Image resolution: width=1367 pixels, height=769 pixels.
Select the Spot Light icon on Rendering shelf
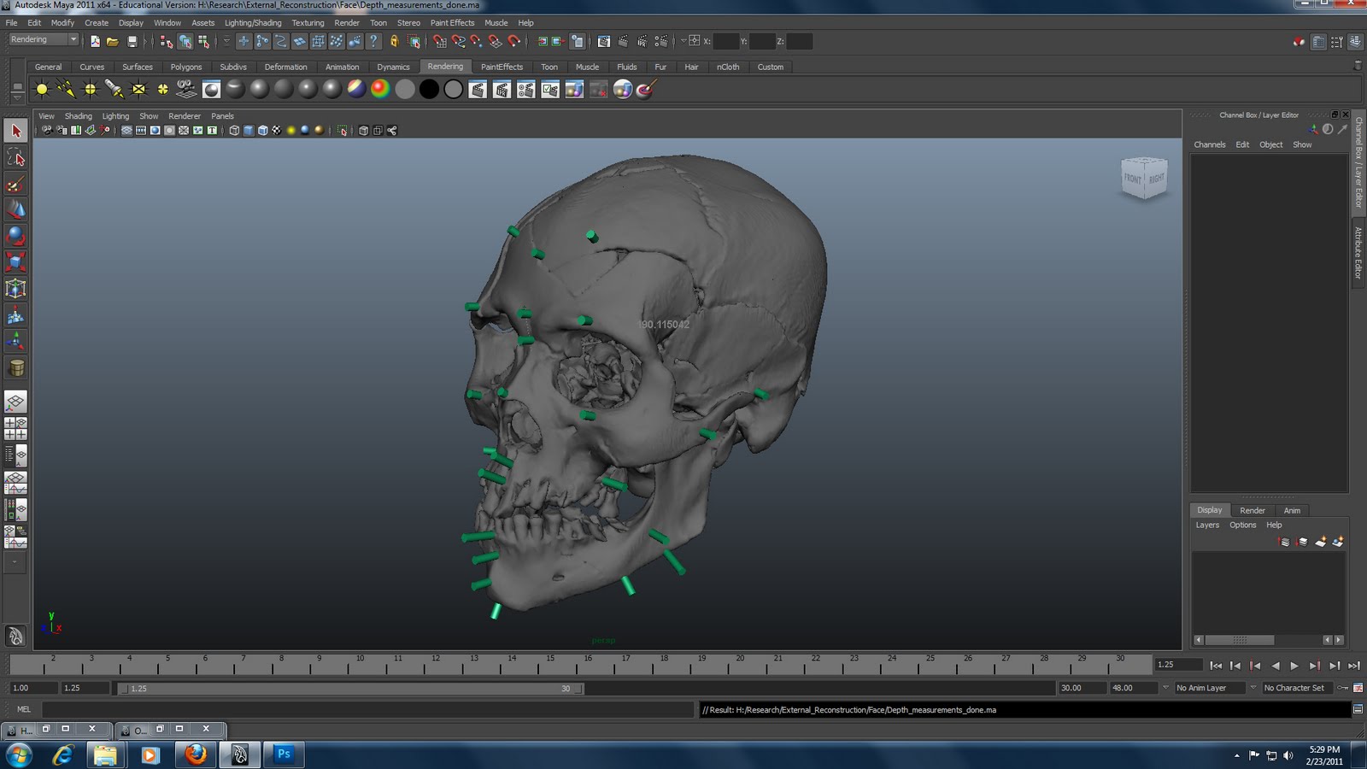[x=114, y=88]
